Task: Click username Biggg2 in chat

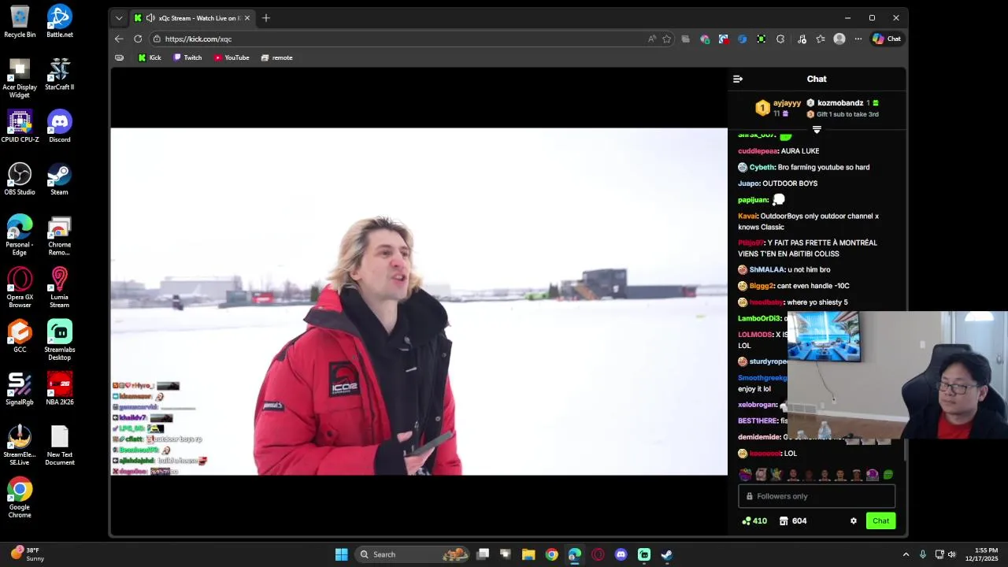Action: click(762, 286)
